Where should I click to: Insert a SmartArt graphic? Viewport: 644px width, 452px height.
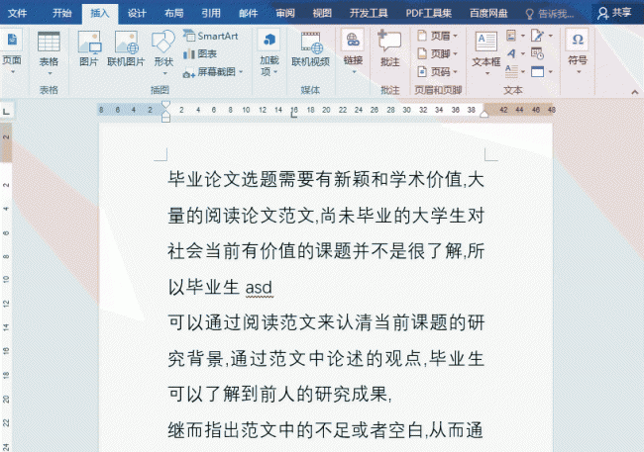point(211,36)
